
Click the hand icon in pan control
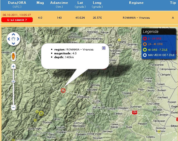tap(13, 39)
